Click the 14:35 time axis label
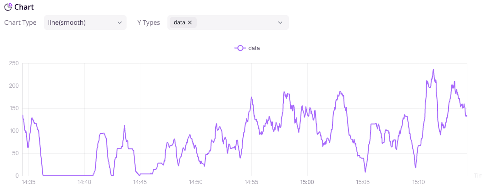The height and width of the screenshot is (190, 482). (28, 182)
